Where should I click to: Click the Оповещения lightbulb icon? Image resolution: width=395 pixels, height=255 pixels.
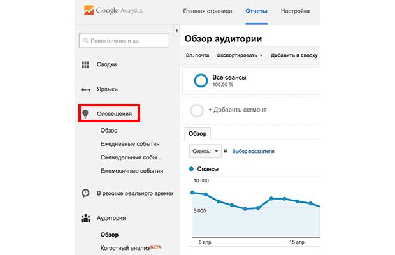tap(85, 114)
